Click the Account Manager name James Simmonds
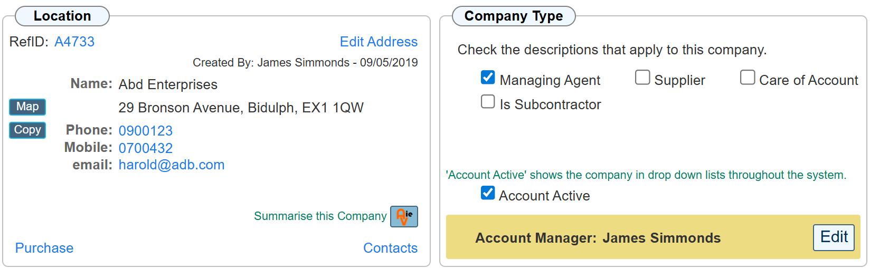Image resolution: width=870 pixels, height=268 pixels. (661, 238)
